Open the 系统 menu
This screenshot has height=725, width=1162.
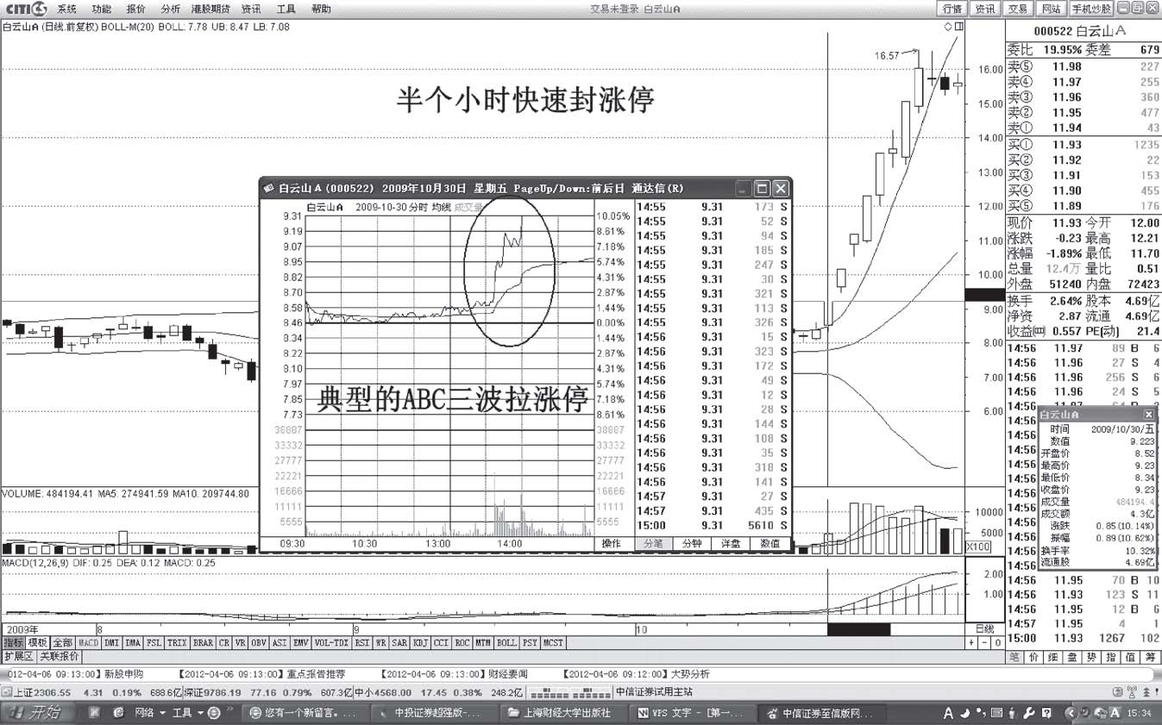click(x=66, y=9)
